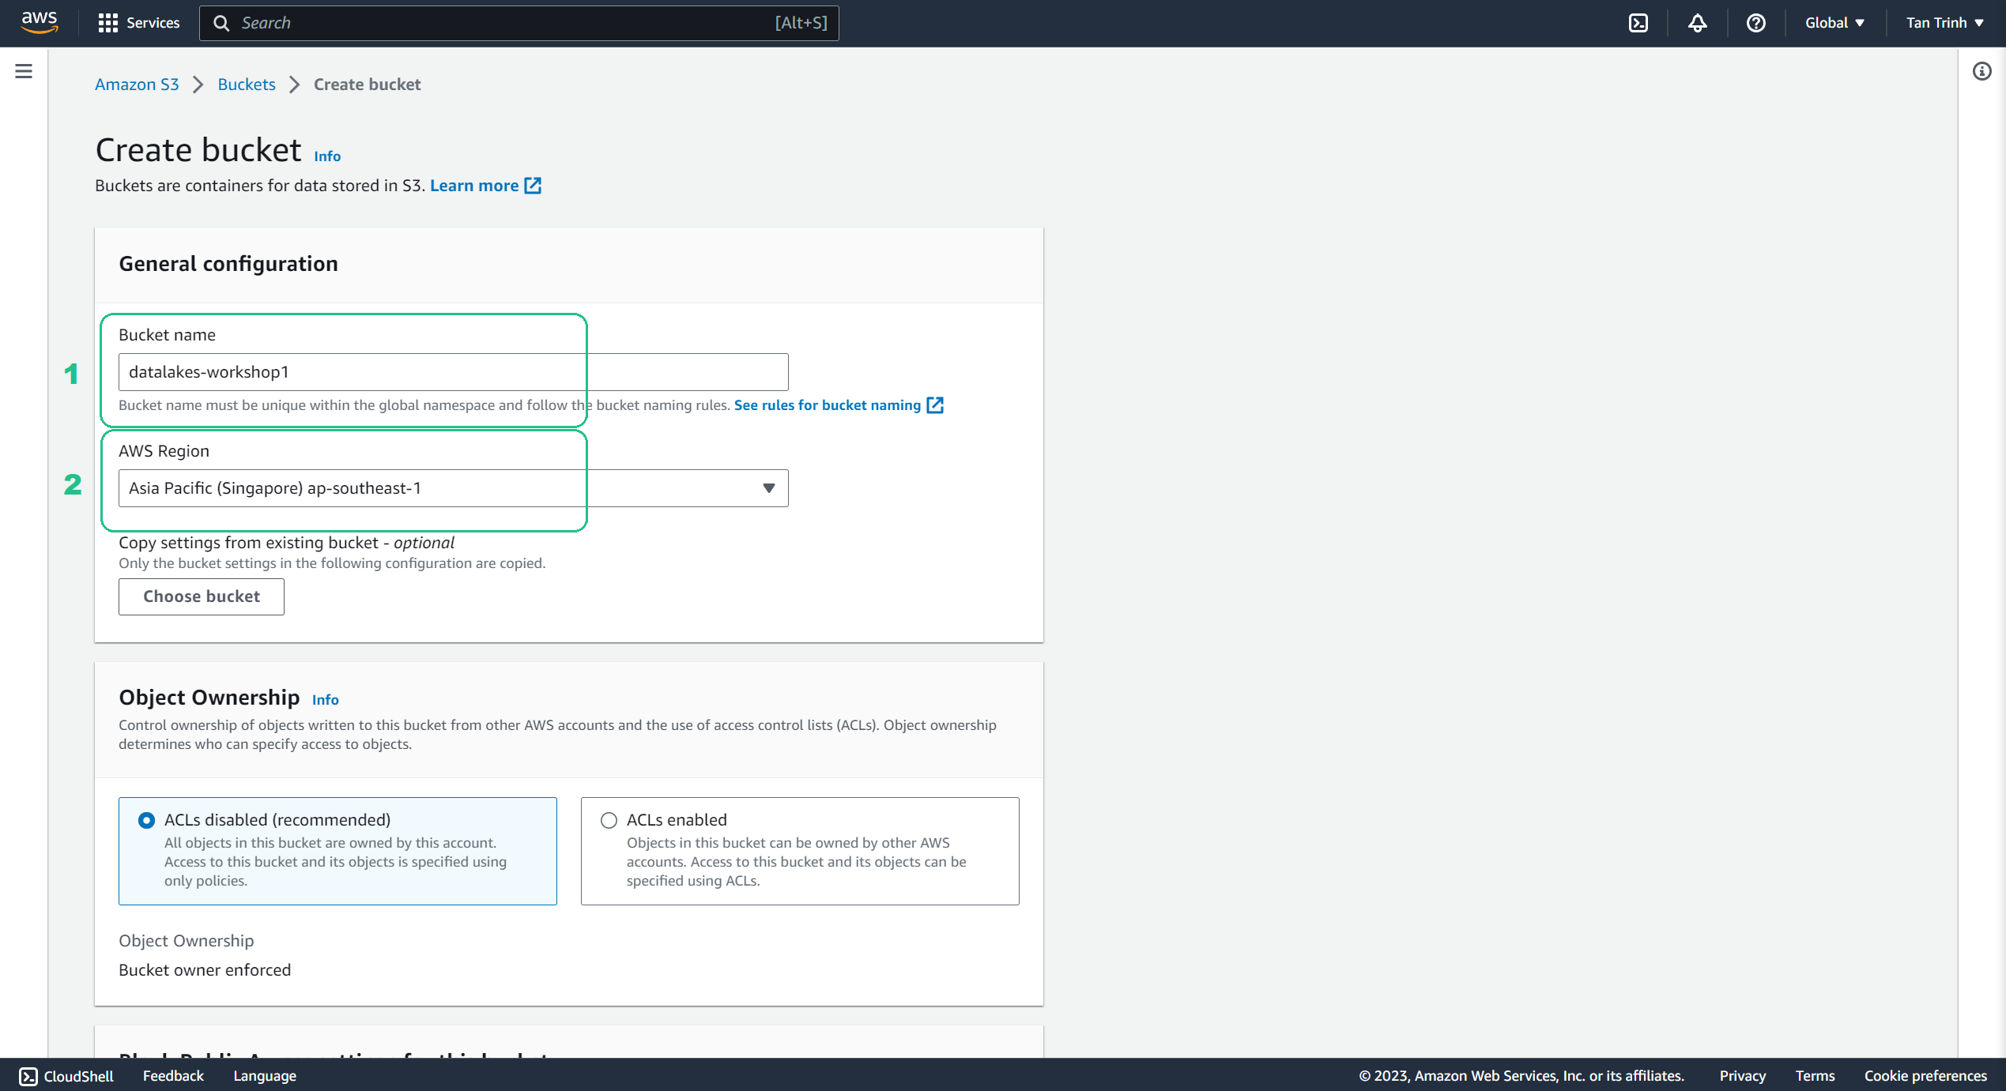Viewport: 2006px width, 1091px height.
Task: Click the Services menu label
Action: (x=153, y=23)
